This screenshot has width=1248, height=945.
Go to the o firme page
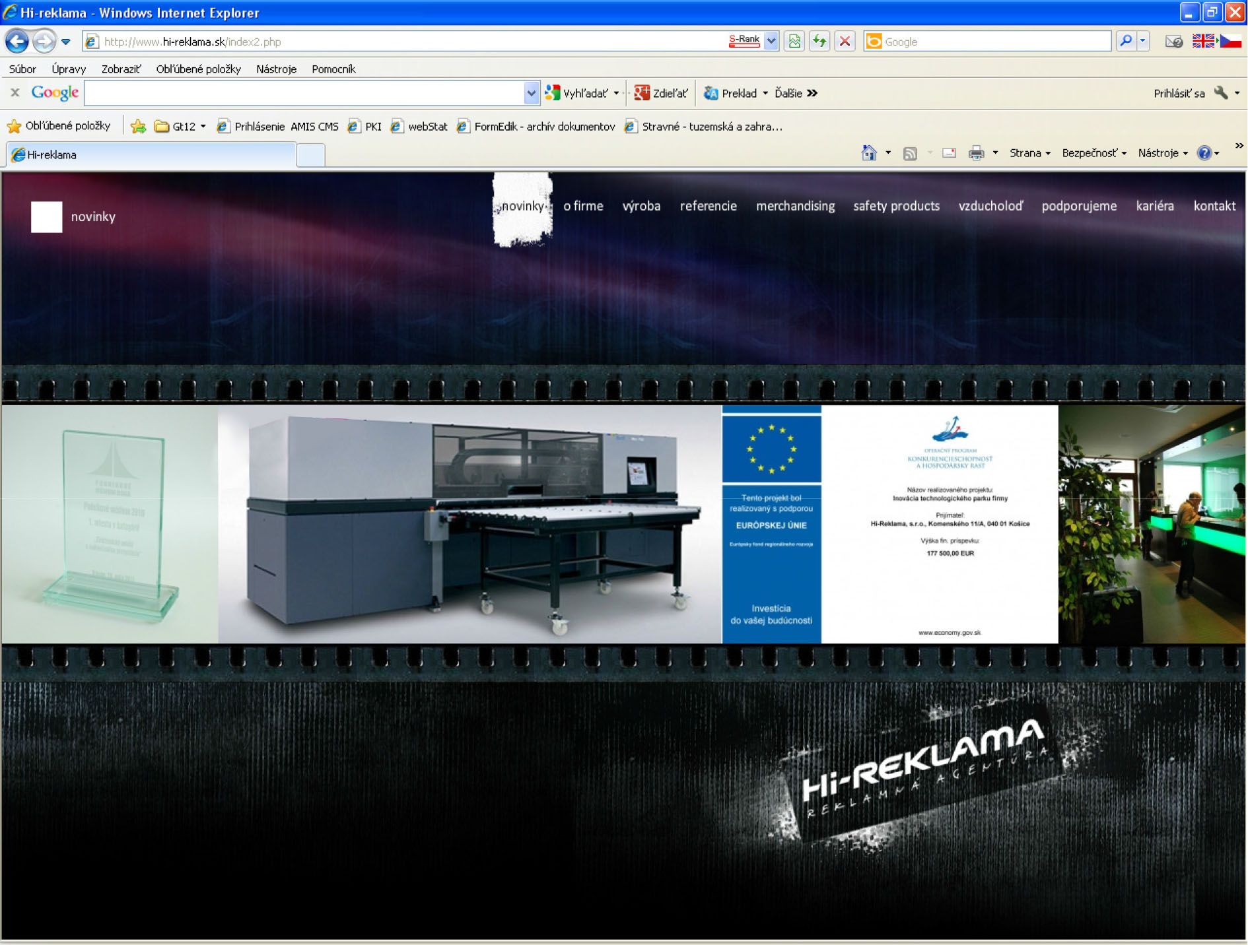pyautogui.click(x=583, y=206)
